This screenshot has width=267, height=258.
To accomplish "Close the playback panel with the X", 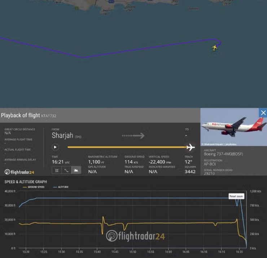I will click(x=263, y=113).
